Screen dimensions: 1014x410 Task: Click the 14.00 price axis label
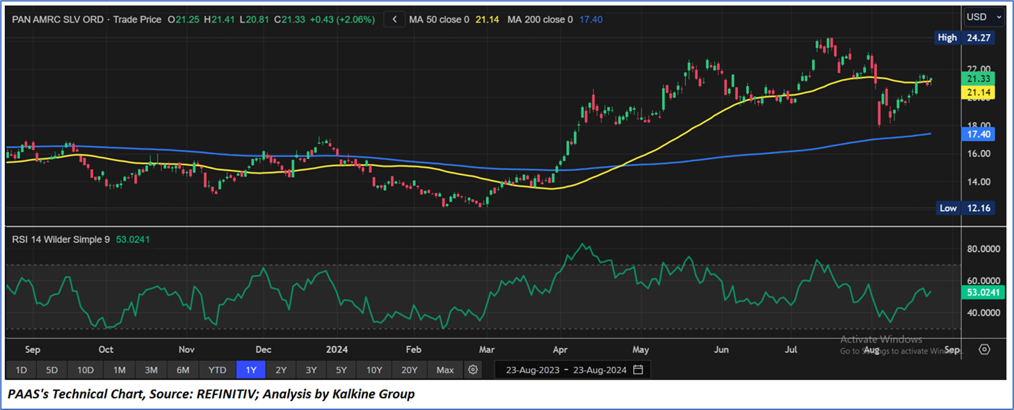tap(979, 182)
